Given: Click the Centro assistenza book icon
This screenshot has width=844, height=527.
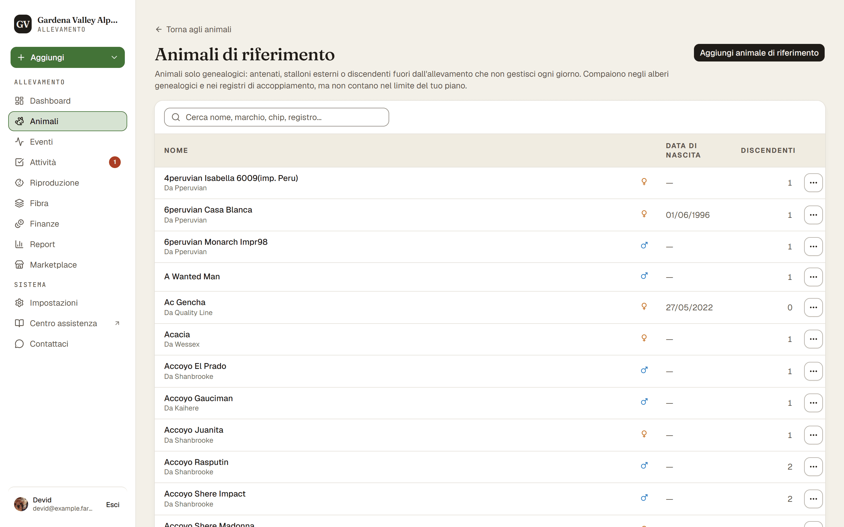Looking at the screenshot, I should 19,324.
